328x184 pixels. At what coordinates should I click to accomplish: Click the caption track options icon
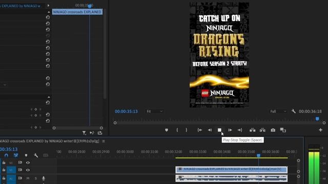[46, 155]
